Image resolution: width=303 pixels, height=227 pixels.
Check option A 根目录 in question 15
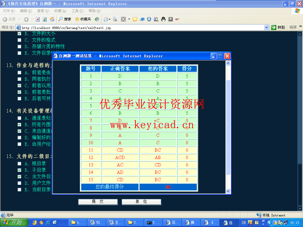19,163
